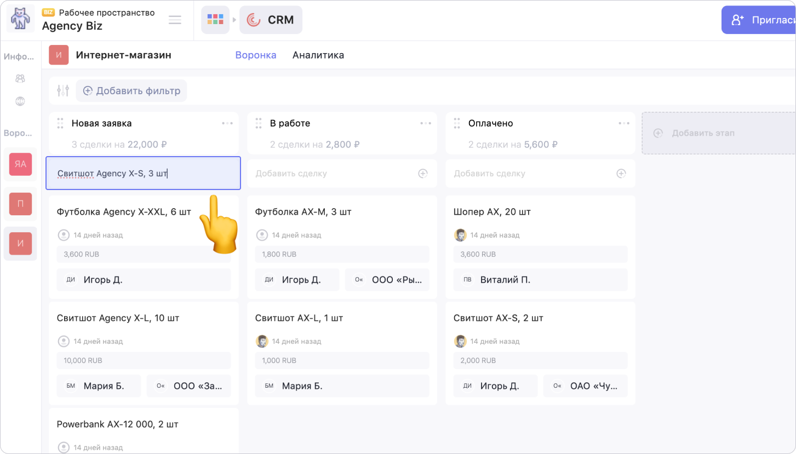Screen dimensions: 796x454
Task: Open the CRM module button
Action: coord(271,20)
